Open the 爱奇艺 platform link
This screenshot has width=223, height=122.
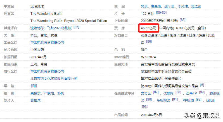pos(146,93)
